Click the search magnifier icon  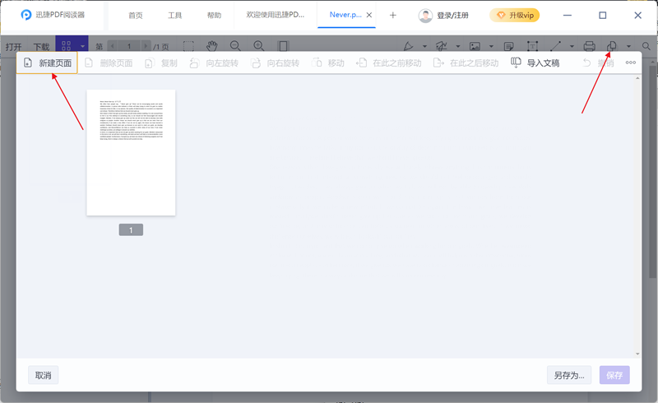(x=646, y=46)
